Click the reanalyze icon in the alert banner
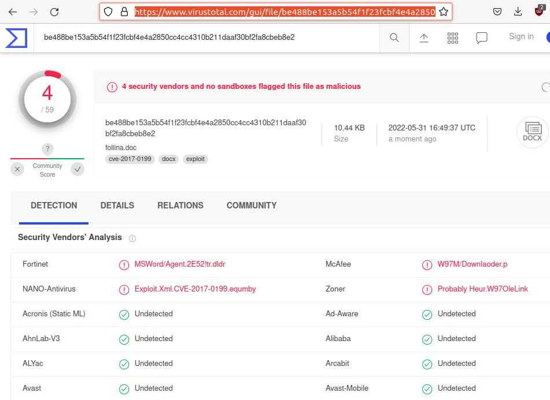This screenshot has height=400, width=550. coord(546,87)
